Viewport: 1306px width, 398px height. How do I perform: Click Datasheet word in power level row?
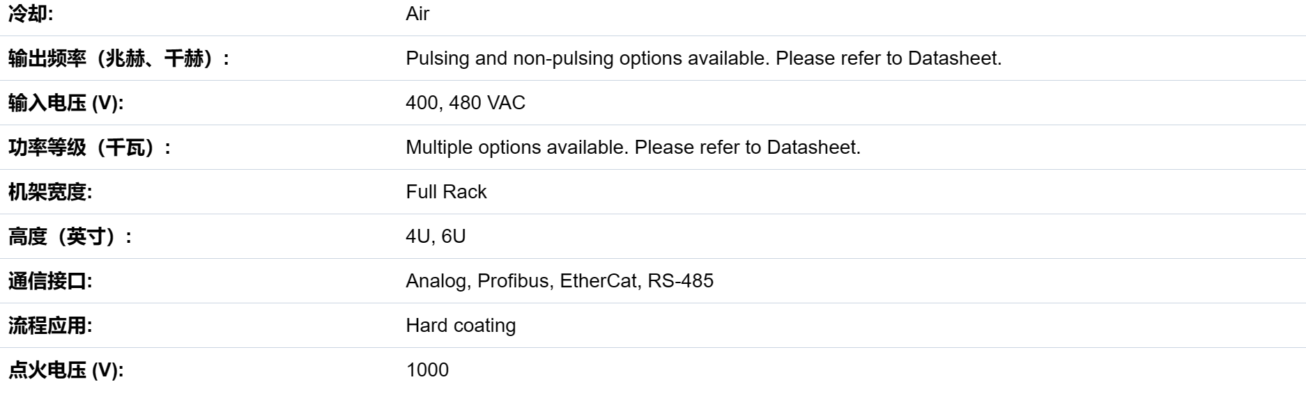814,148
